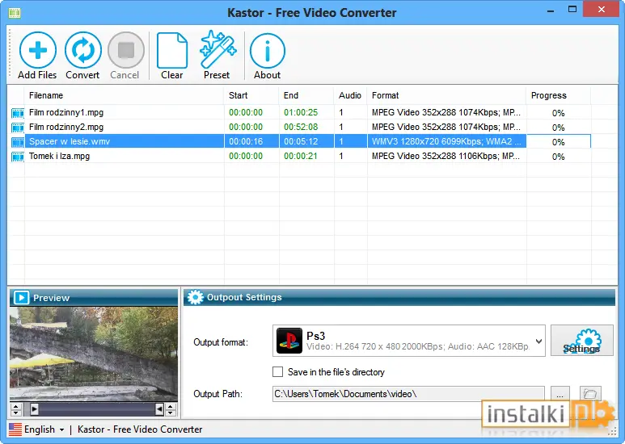Click the Preview panel play icon
Viewport: 625px width, 444px height.
point(22,298)
